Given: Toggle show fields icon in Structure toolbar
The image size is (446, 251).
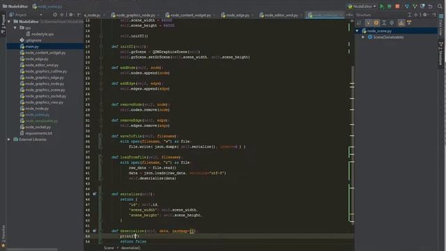Looking at the screenshot, I should pos(376,23).
